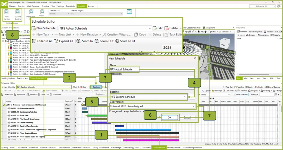
Task: Open the Manage ribbon tab
Action: click(12, 6)
